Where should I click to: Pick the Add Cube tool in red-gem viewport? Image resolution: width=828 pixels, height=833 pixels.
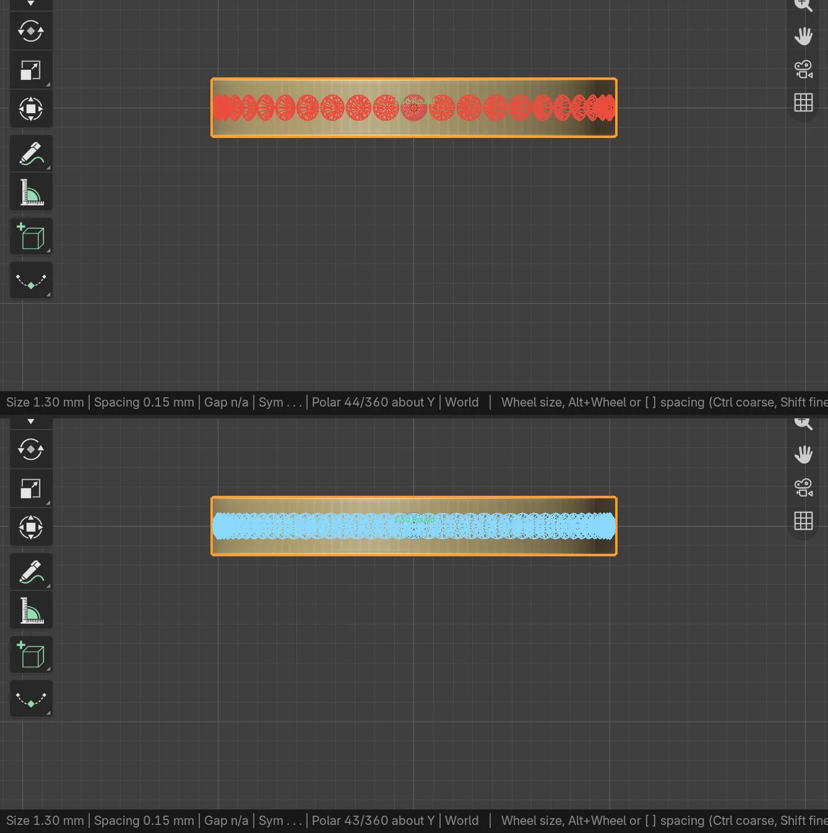coord(31,236)
